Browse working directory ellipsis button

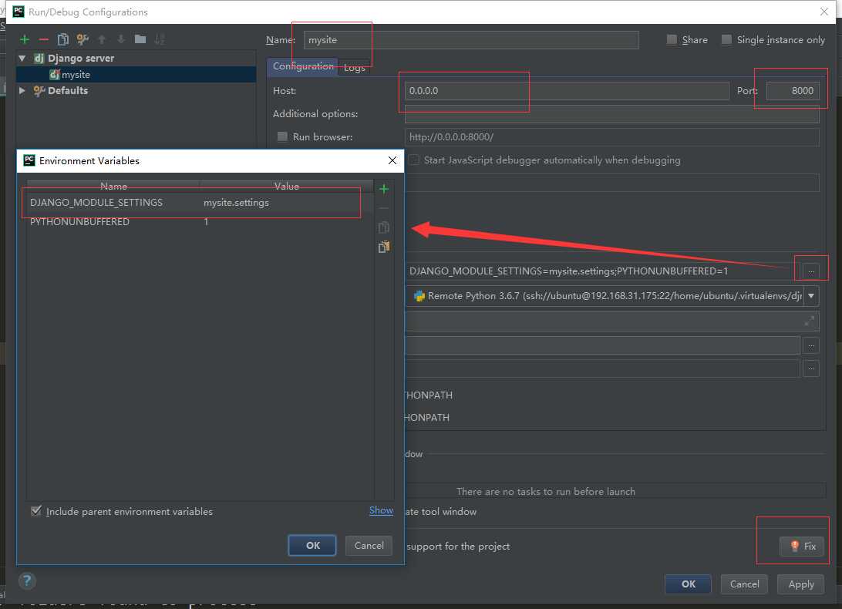point(811,345)
